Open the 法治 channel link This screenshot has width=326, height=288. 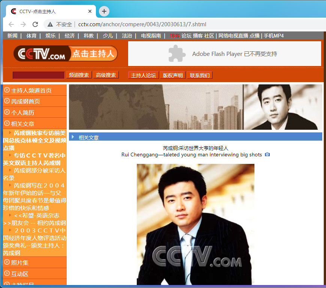127,36
